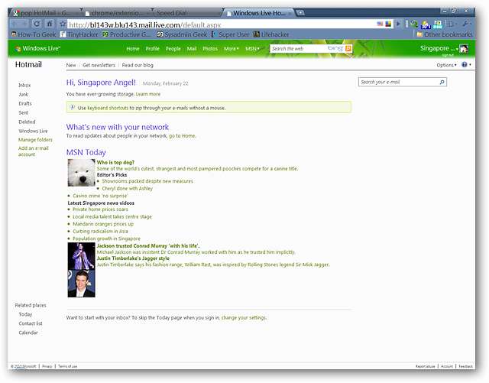This screenshot has height=383, width=489.
Task: Click the white dog thumbnail
Action: (x=81, y=172)
